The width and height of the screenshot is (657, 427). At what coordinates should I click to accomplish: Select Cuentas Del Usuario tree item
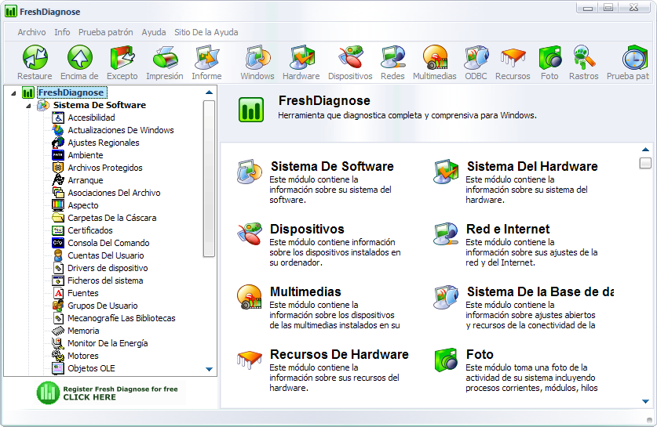[105, 255]
